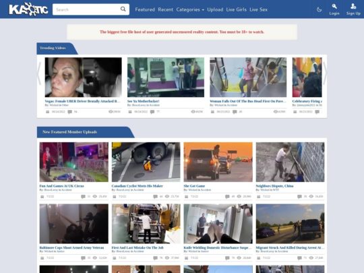
Task: Click the Sign Up user icon
Action: (353, 6)
